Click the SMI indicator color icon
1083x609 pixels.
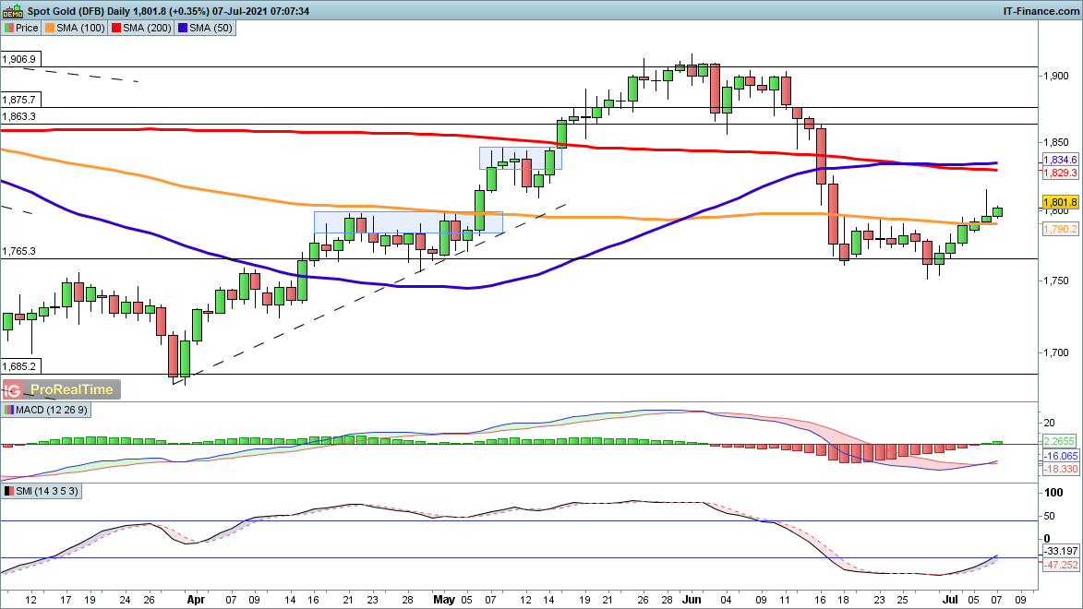(9, 491)
